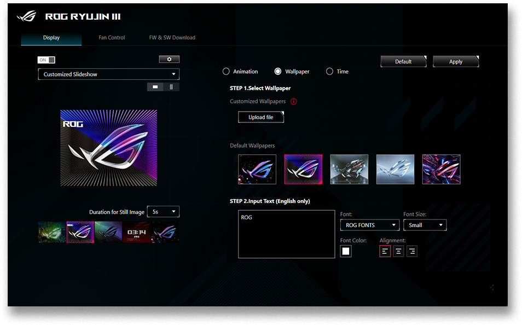Select the Time radio button
This screenshot has width=522, height=325.
pos(329,71)
